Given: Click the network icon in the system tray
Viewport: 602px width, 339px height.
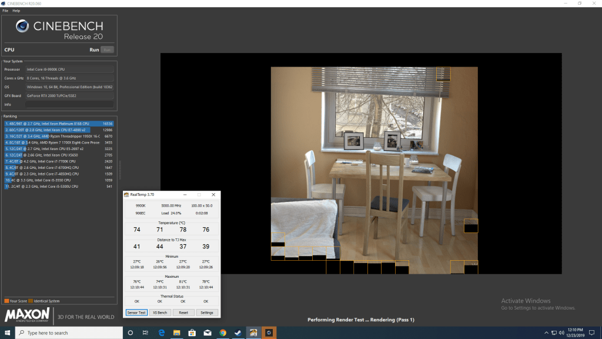Looking at the screenshot, I should 554,333.
